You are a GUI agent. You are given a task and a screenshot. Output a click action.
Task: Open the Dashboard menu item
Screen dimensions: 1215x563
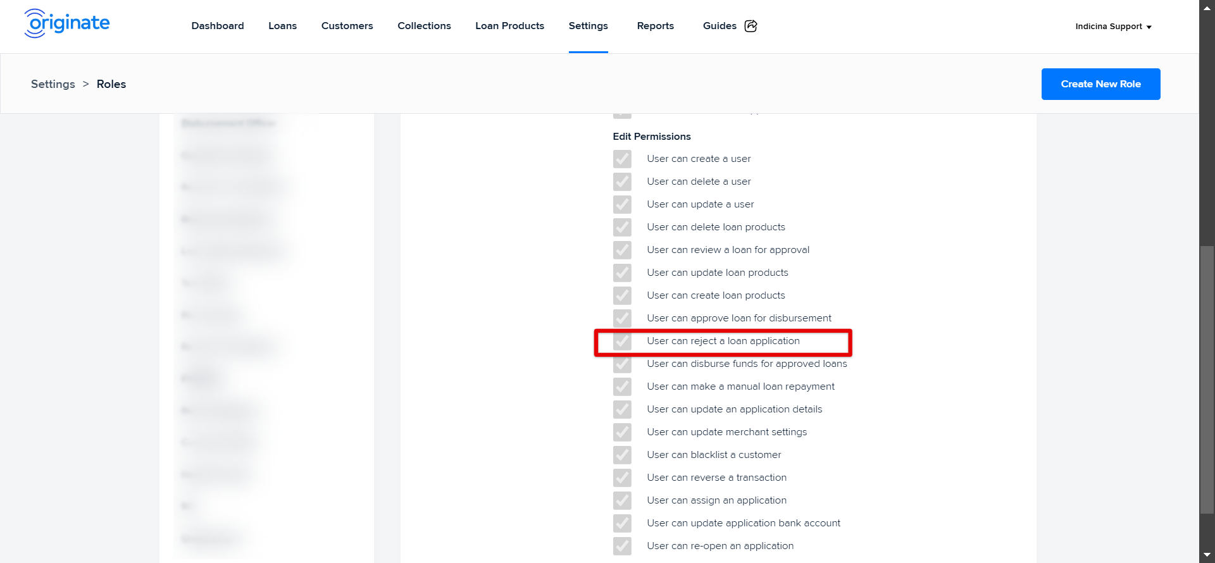click(x=218, y=26)
